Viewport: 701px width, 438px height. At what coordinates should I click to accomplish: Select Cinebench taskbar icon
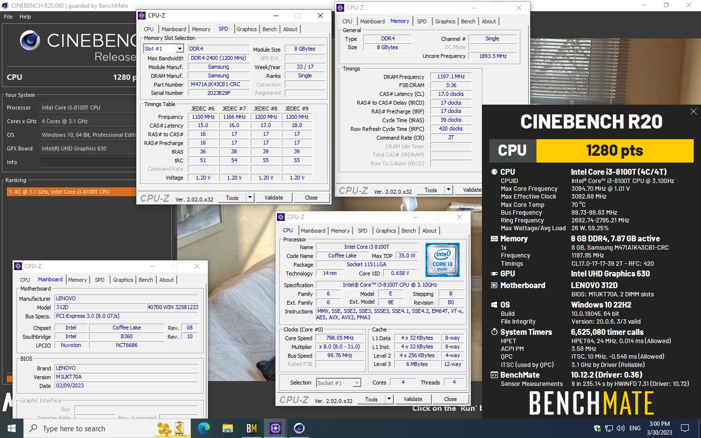pos(299,428)
